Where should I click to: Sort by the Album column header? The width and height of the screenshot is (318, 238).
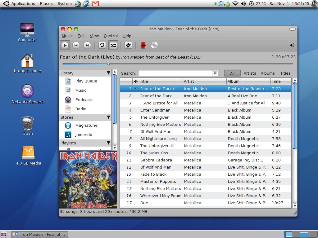(248, 82)
